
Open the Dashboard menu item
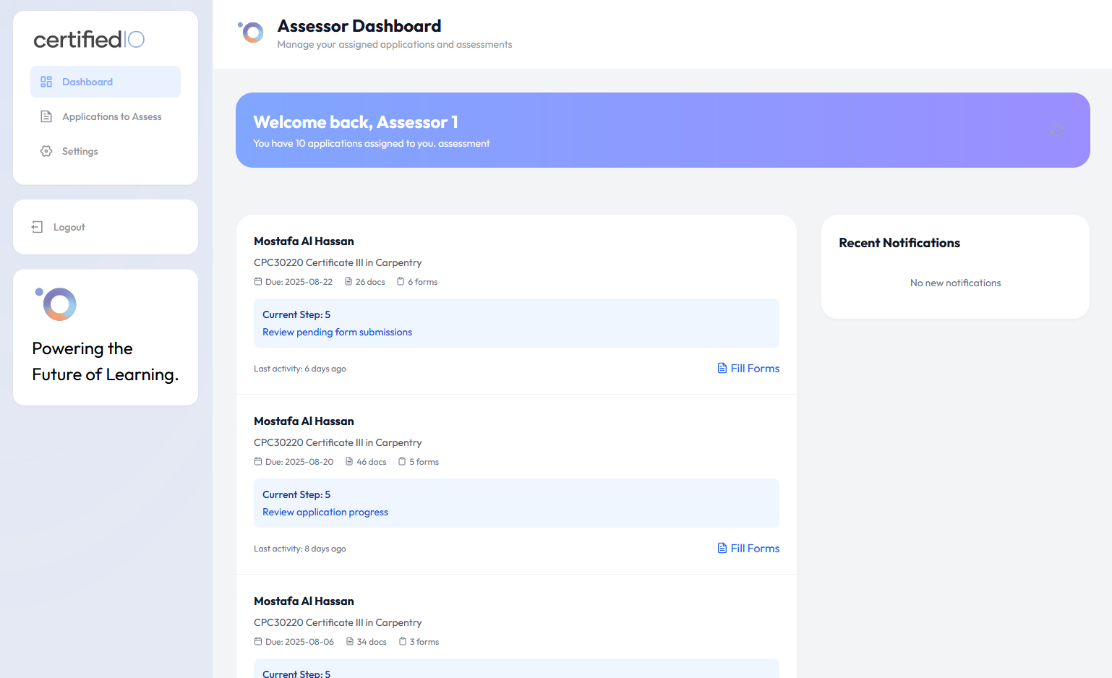click(x=106, y=82)
